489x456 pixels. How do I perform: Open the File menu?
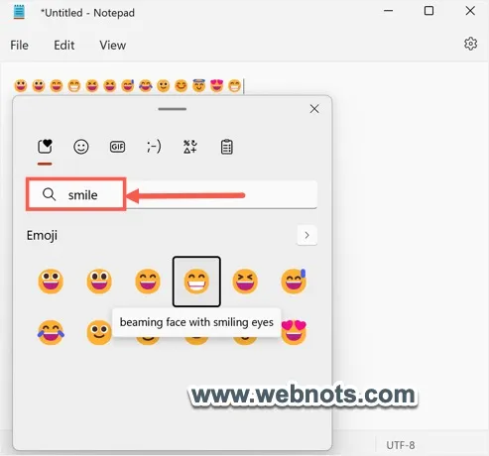19,46
